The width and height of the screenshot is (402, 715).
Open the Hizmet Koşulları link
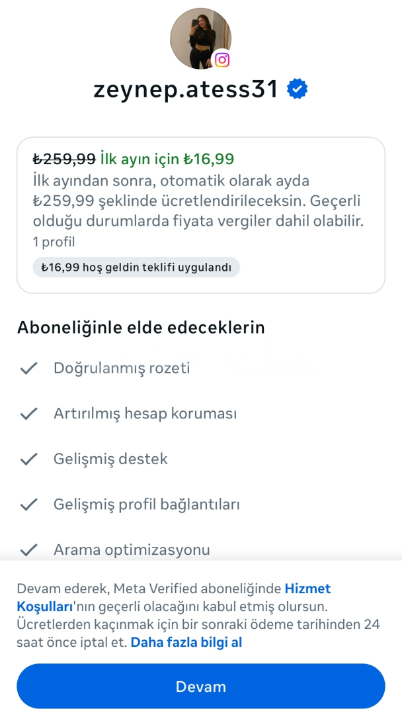[x=307, y=589]
